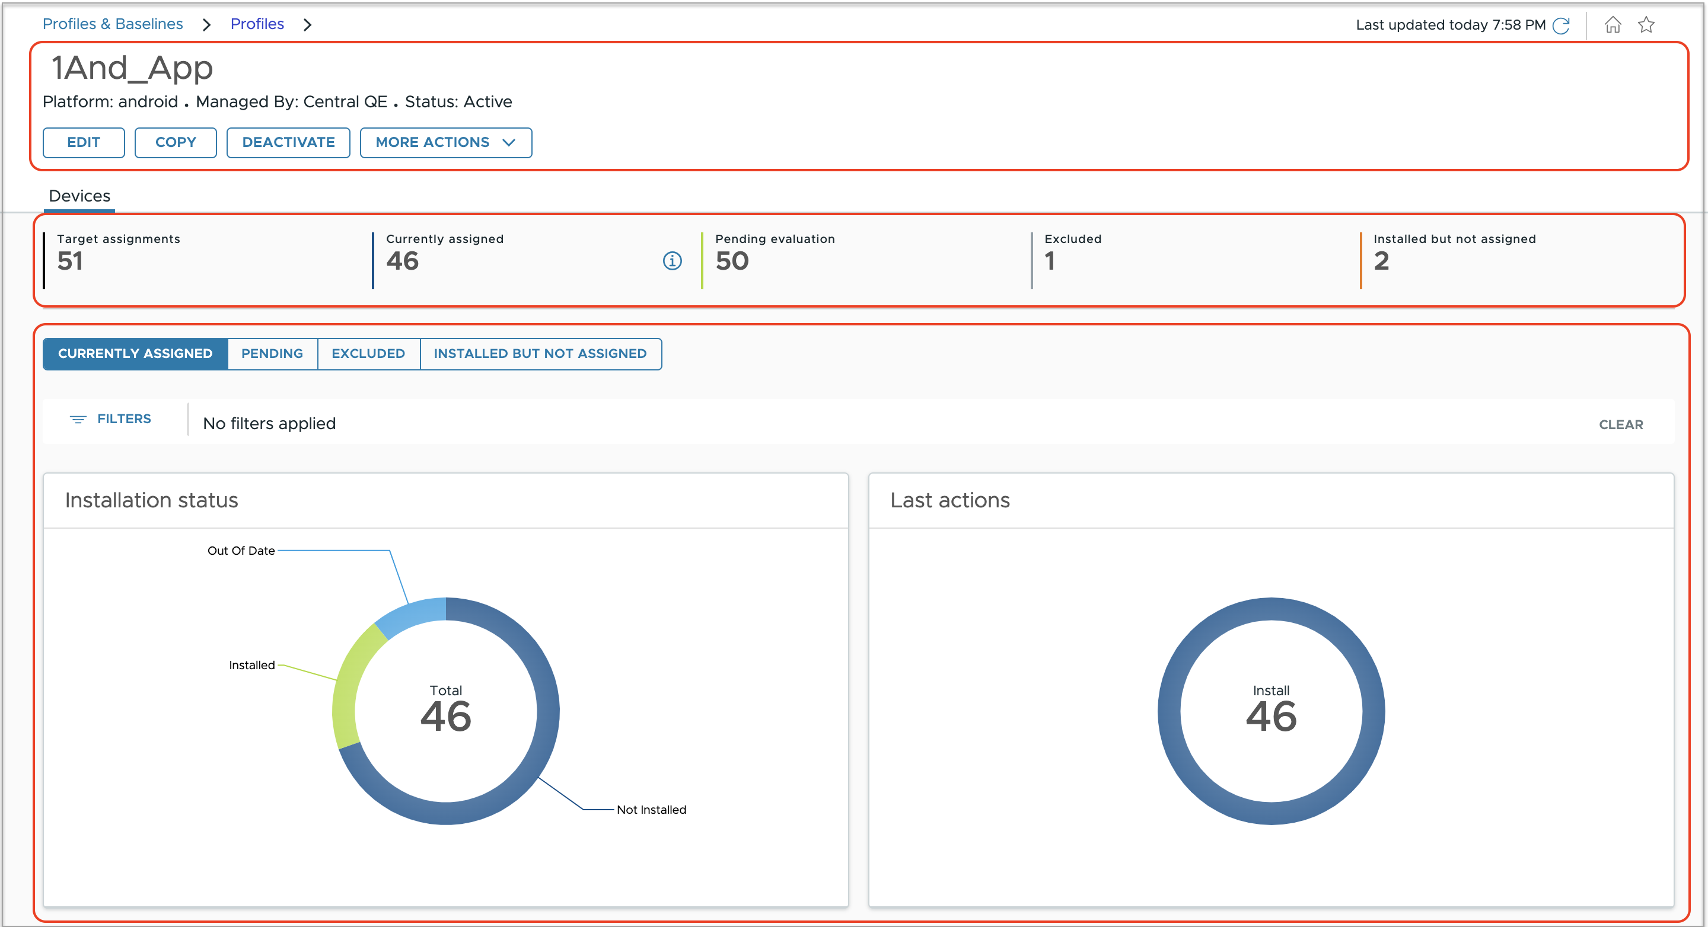Copy the 1And_App profile
This screenshot has width=1708, height=927.
(x=176, y=142)
